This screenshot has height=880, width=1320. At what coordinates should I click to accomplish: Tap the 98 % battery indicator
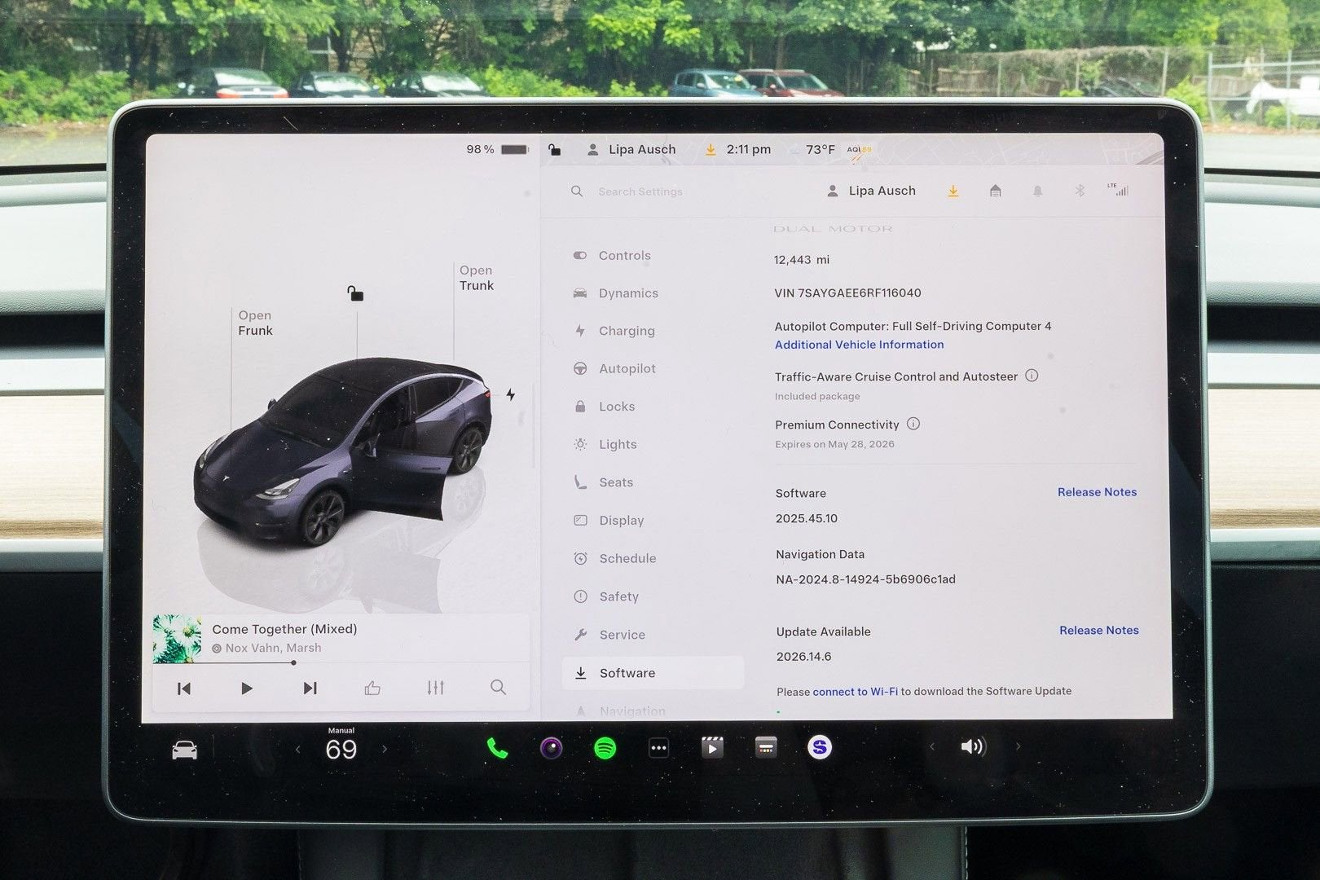click(497, 150)
